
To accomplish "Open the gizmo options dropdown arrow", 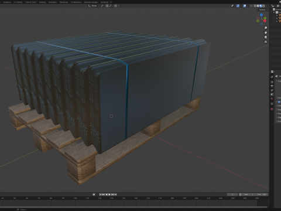I will click(241, 6).
